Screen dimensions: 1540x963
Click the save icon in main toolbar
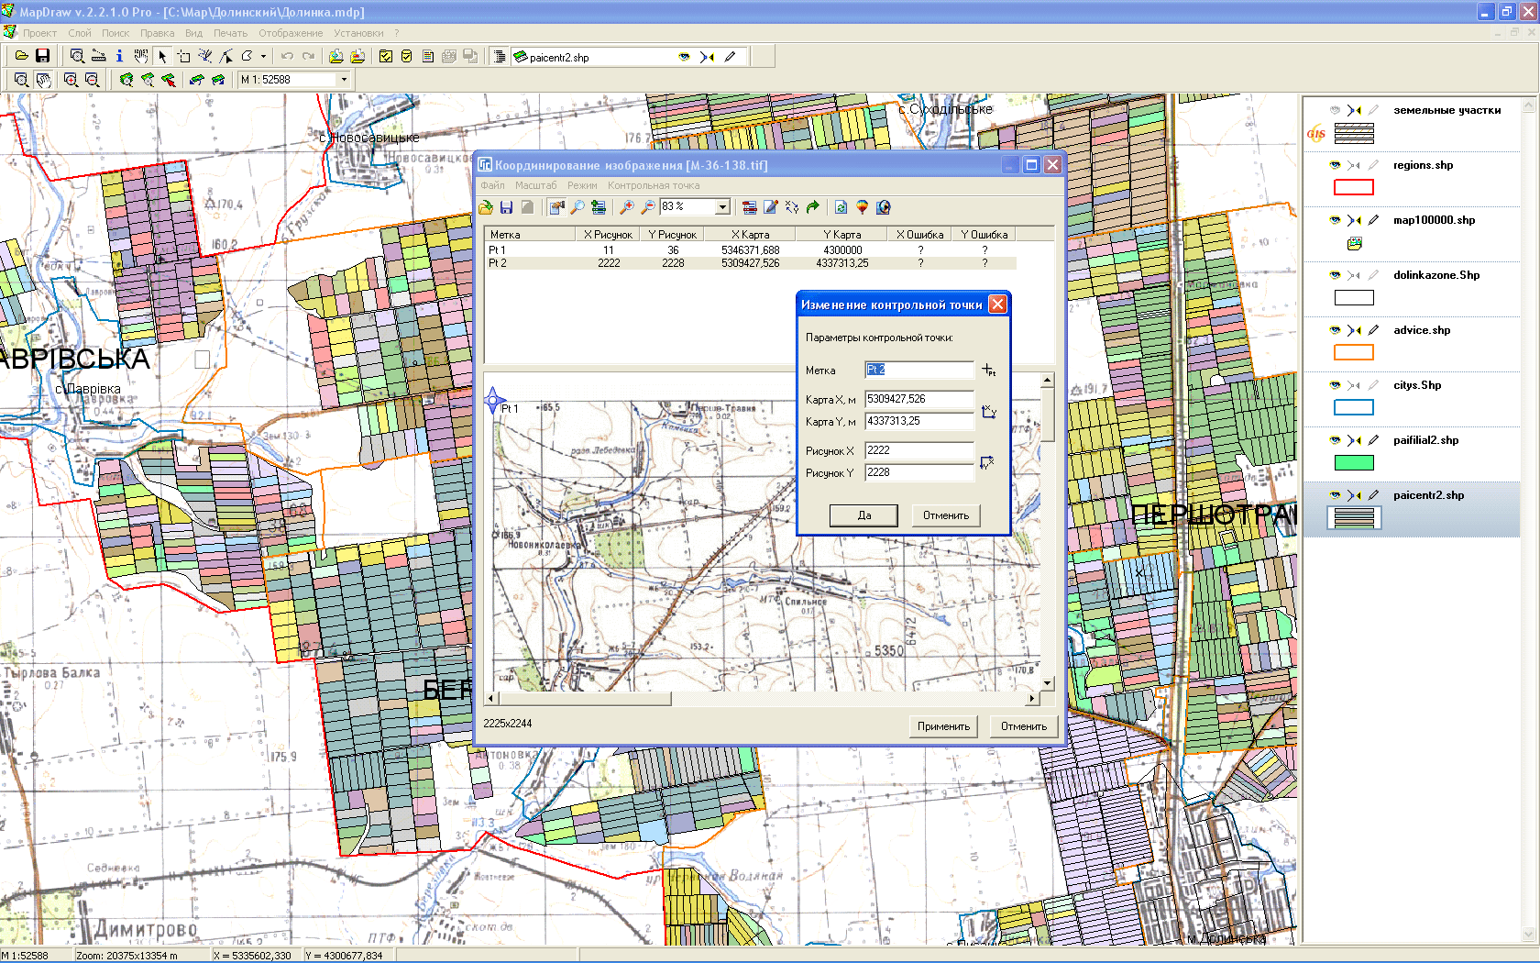[x=42, y=57]
